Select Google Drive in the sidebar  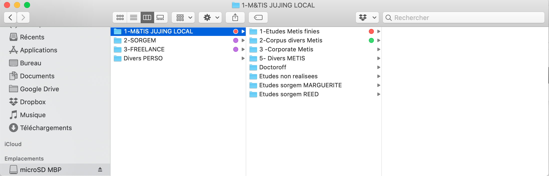point(39,89)
